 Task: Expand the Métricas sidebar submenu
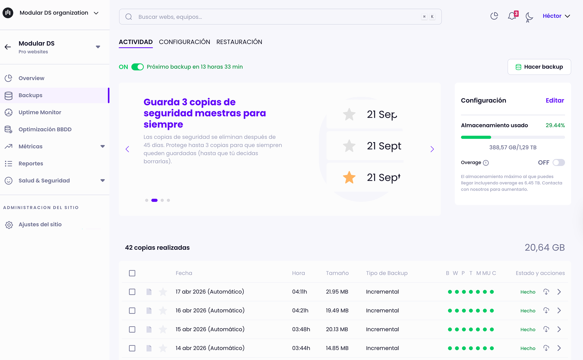102,147
